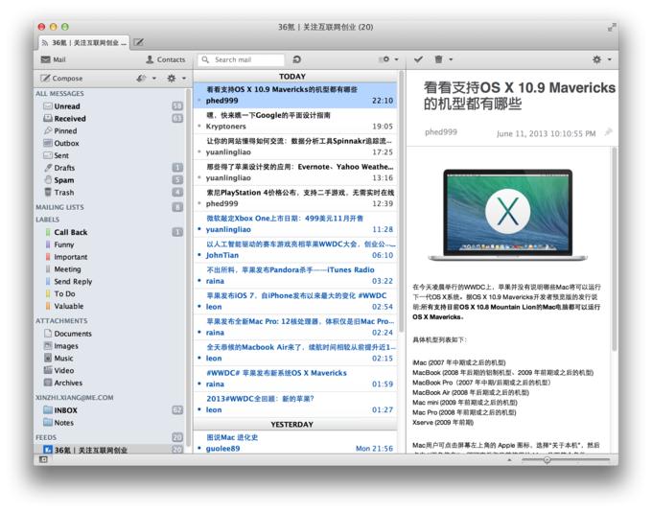
Task: Open leon 2013#WWDC message at 01:27
Action: click(295, 405)
